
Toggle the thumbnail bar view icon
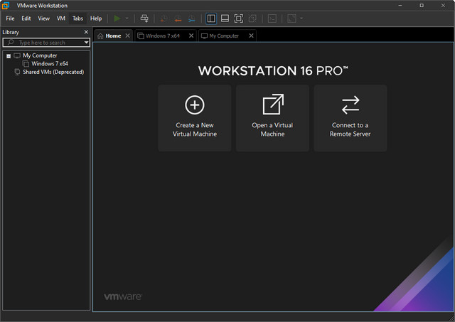point(225,18)
